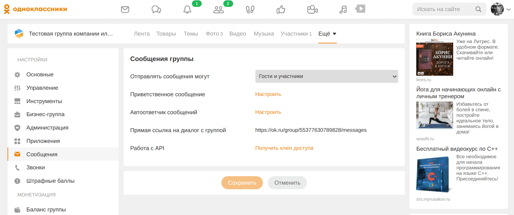Viewport: 514px width, 215px height.
Task: Click the Отменить button
Action: (287, 183)
